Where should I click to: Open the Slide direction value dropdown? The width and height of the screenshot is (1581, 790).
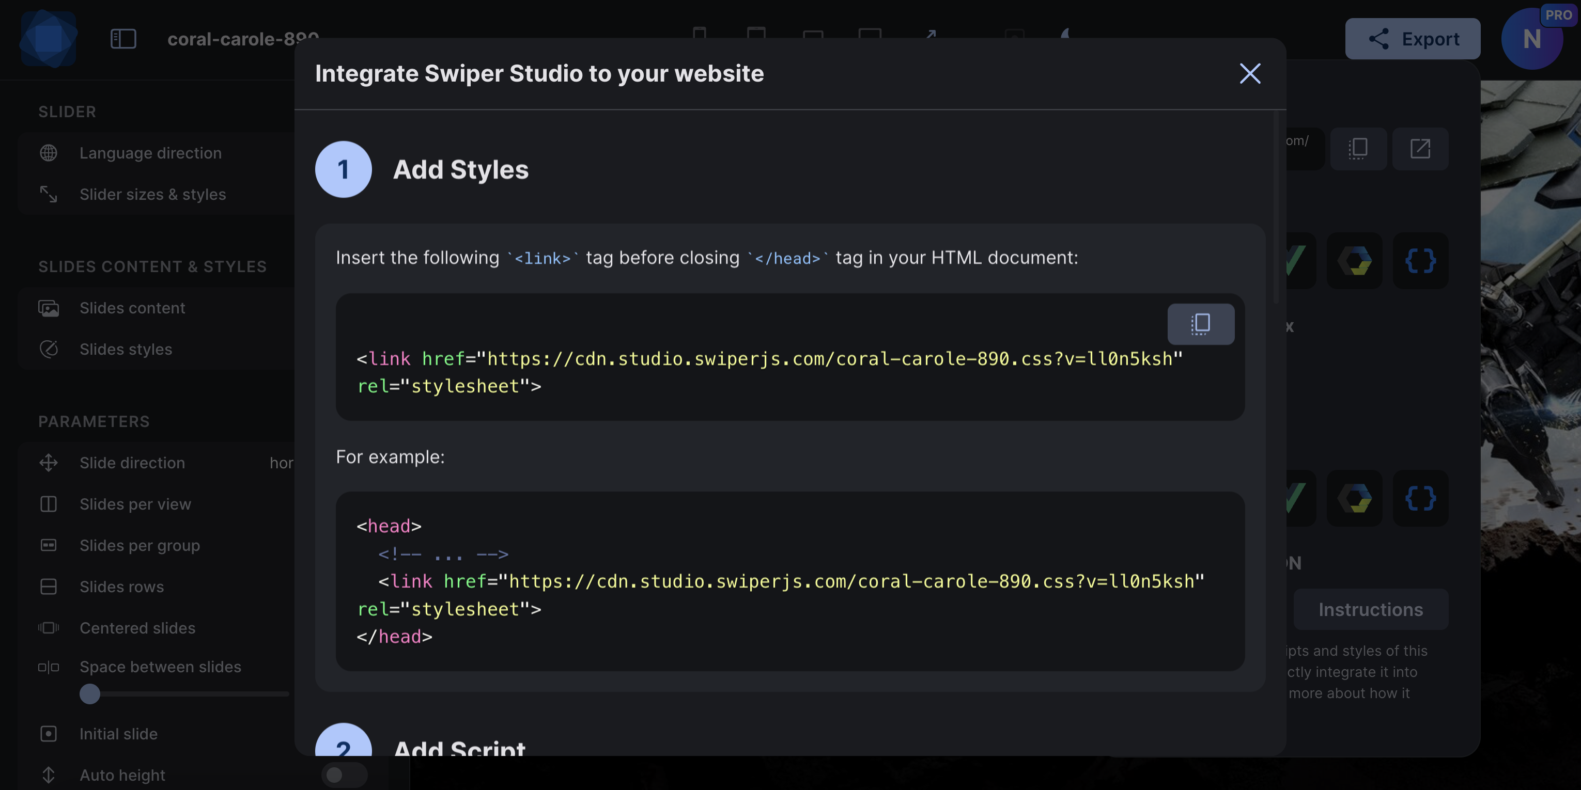(282, 463)
